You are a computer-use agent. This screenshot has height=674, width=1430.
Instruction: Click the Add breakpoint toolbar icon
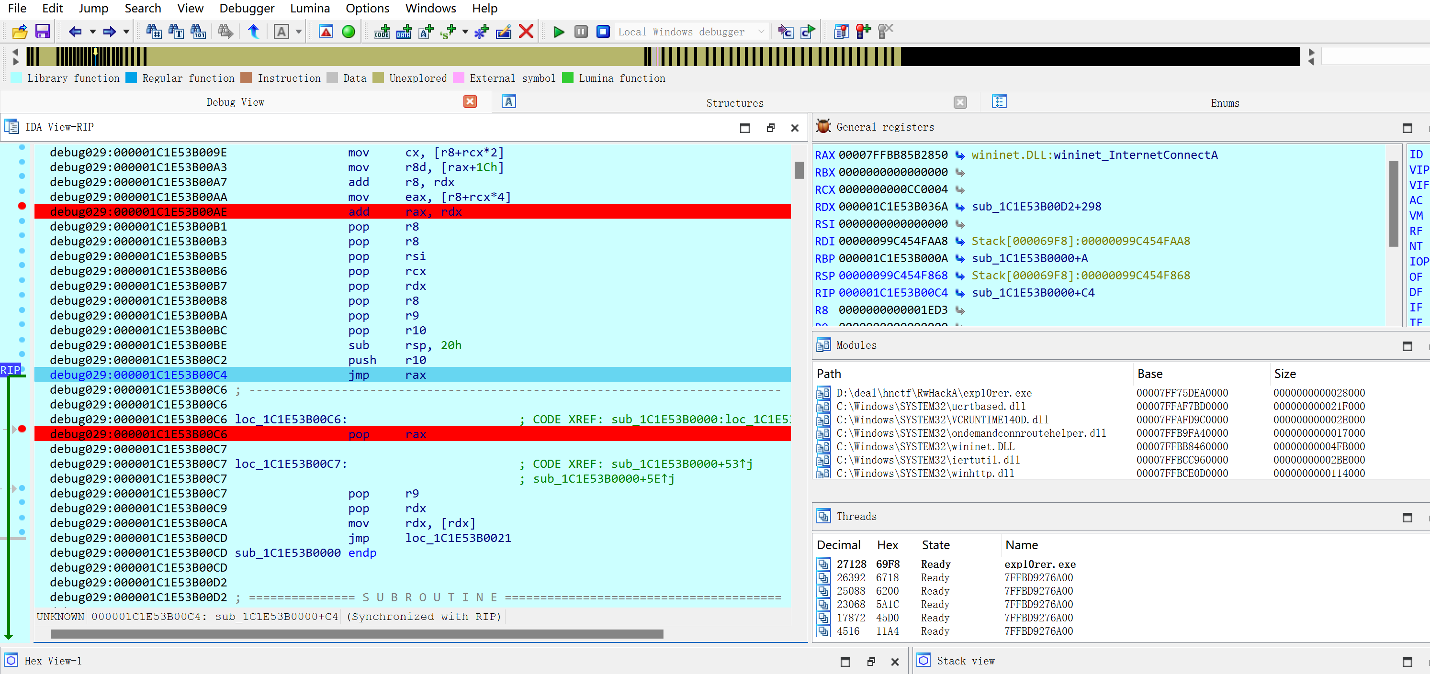[863, 32]
